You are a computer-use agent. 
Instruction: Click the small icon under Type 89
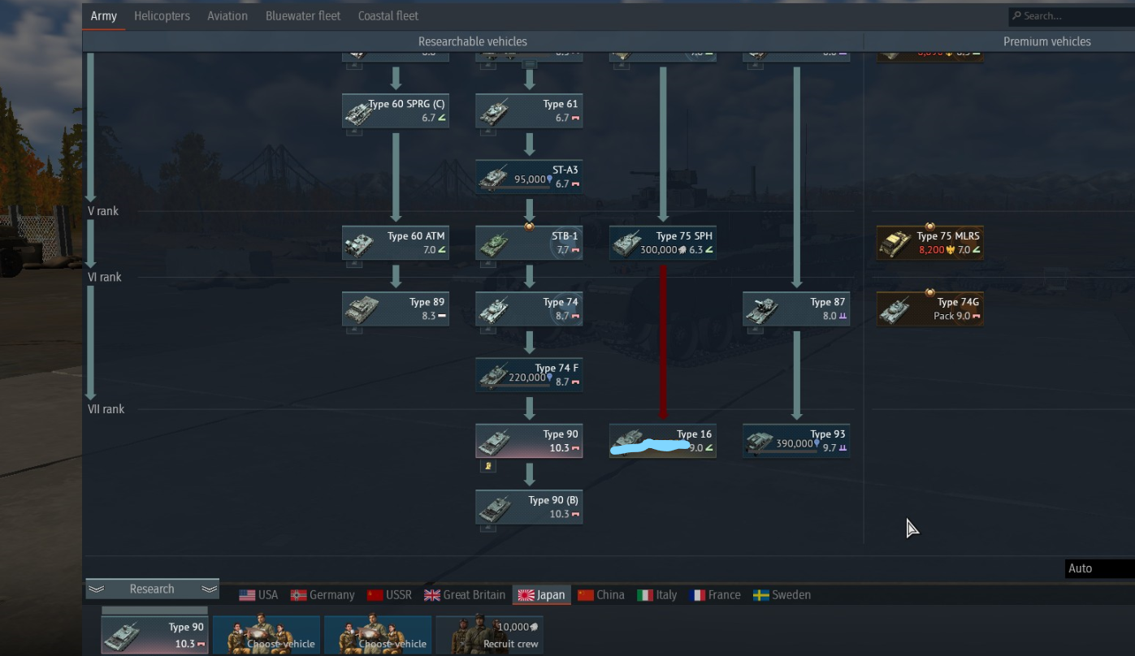(354, 330)
